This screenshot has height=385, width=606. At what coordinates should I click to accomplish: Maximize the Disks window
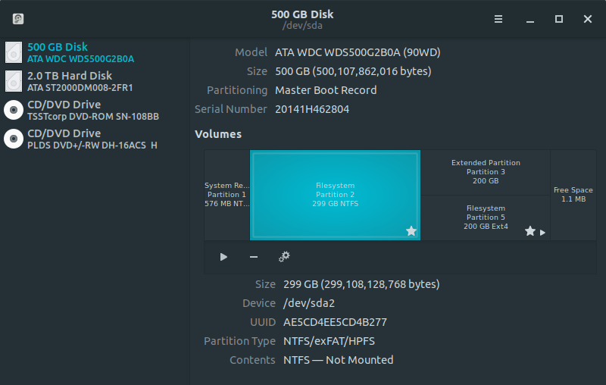point(559,19)
